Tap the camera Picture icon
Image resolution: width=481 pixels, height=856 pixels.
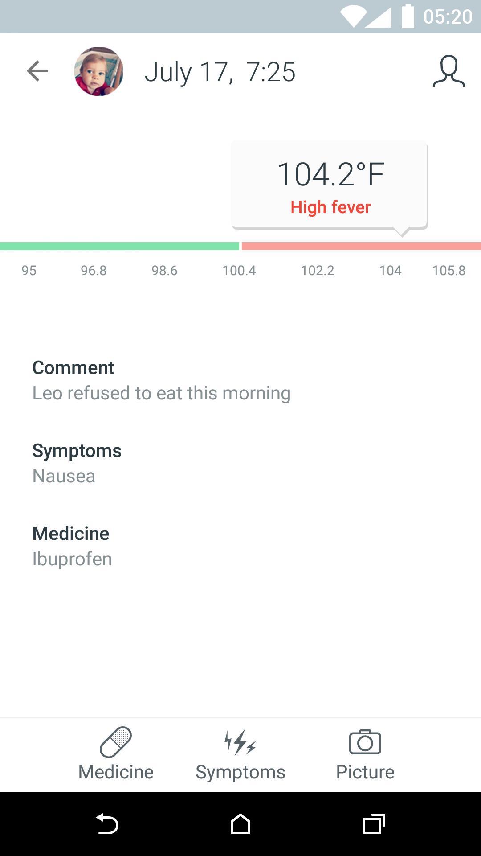365,742
